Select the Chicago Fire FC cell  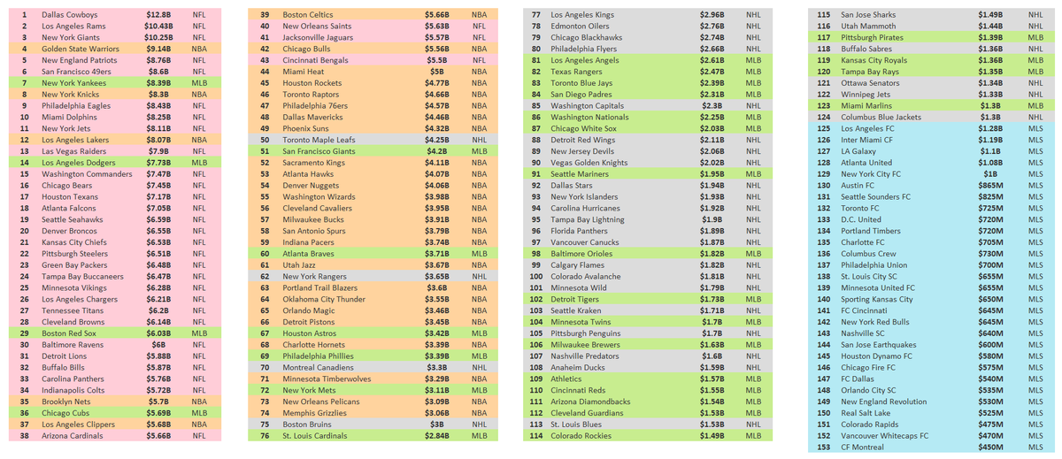click(867, 367)
